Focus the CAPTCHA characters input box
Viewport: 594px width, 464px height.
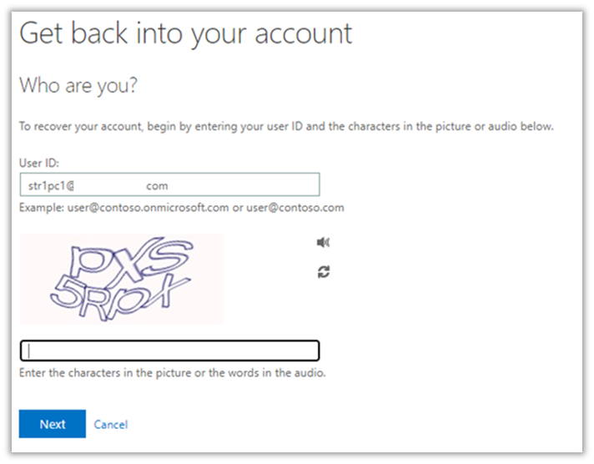pyautogui.click(x=169, y=351)
